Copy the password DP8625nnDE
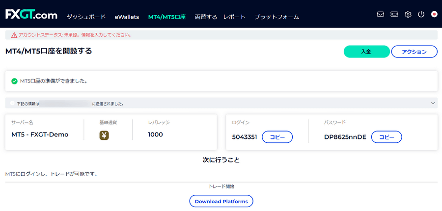 click(x=387, y=137)
